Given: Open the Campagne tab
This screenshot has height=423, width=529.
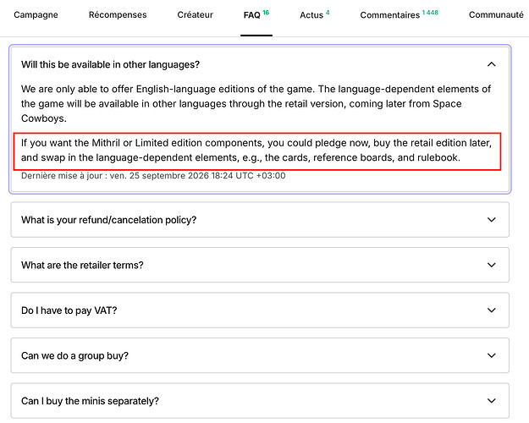Looking at the screenshot, I should click(36, 15).
